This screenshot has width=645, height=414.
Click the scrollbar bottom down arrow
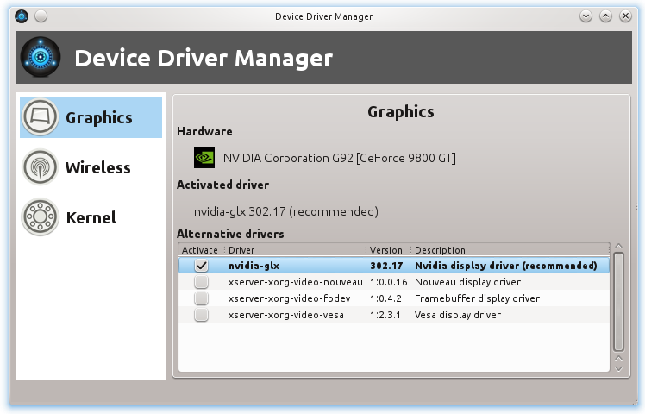(x=618, y=369)
